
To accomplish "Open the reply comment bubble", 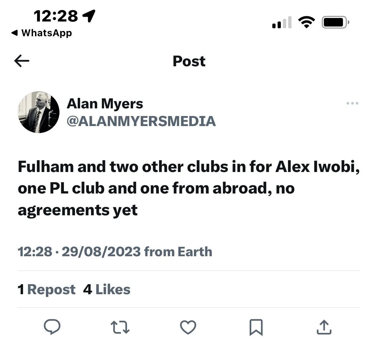I will 52,327.
